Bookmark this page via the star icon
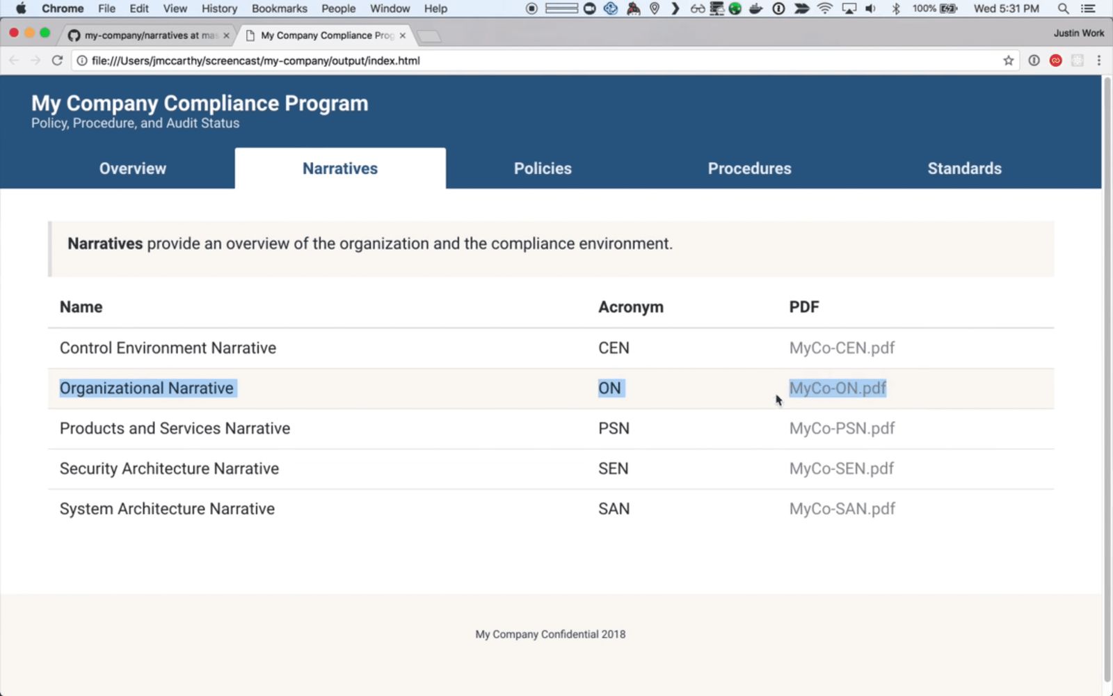 (x=1008, y=60)
